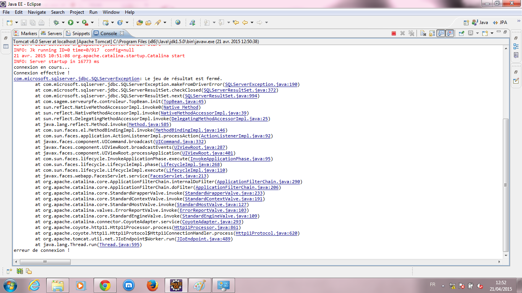Open the Window menu

(x=111, y=12)
